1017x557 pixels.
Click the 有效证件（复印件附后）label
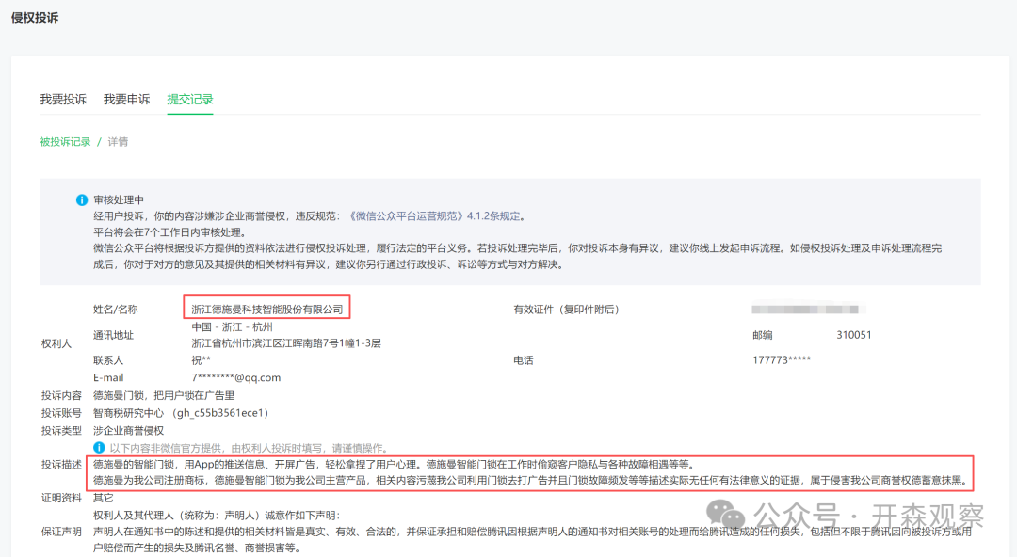[x=566, y=310]
